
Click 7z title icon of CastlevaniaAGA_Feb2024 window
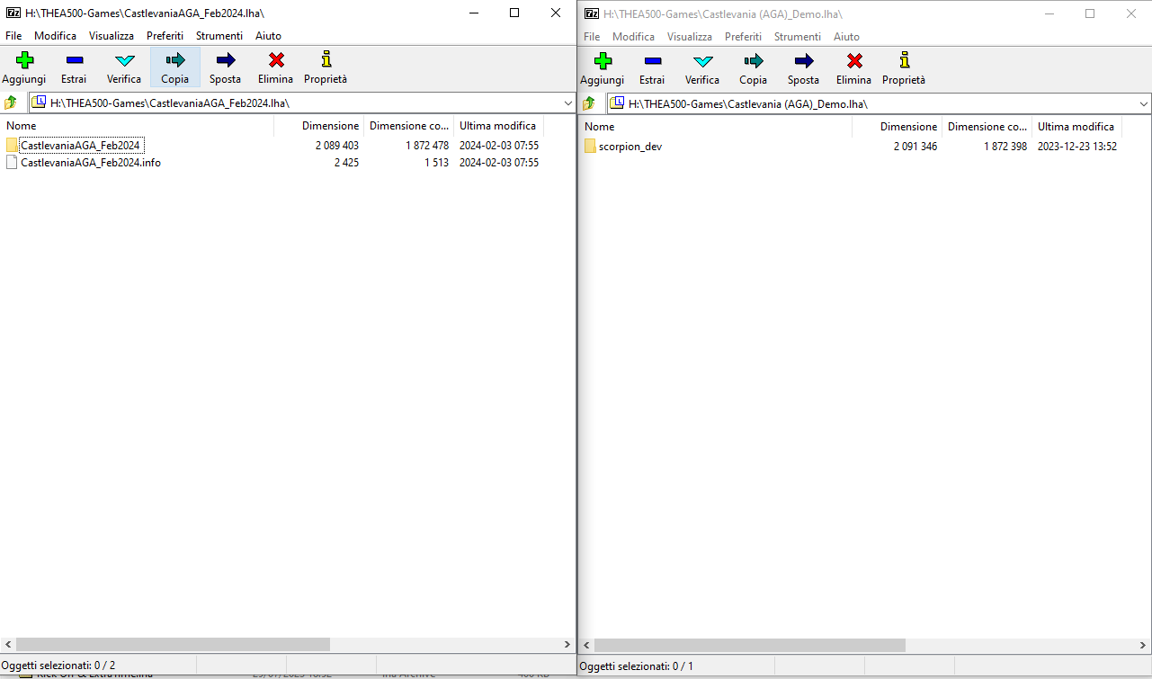coord(13,13)
